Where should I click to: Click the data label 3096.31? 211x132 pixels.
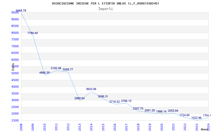tap(103, 96)
